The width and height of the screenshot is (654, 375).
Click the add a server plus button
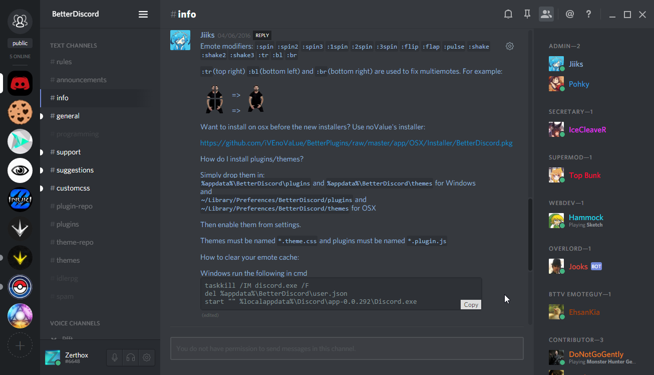coord(20,345)
